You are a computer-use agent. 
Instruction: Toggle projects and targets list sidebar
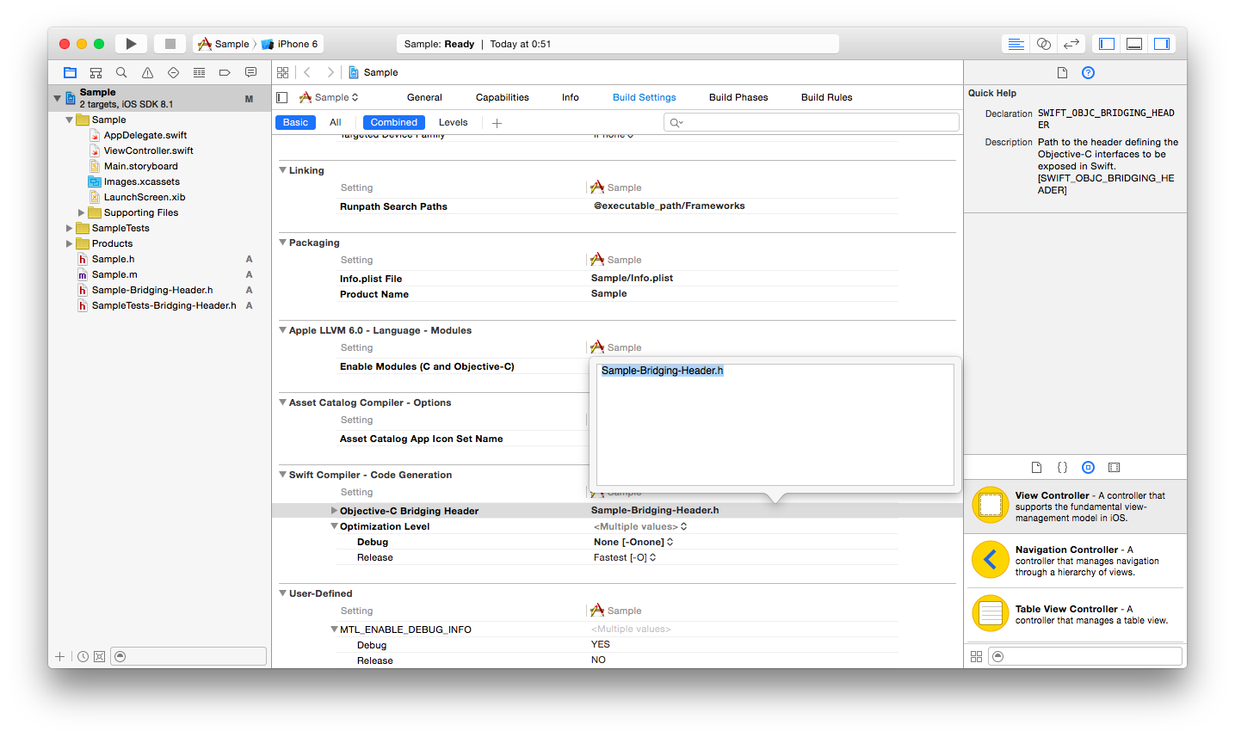pos(281,97)
